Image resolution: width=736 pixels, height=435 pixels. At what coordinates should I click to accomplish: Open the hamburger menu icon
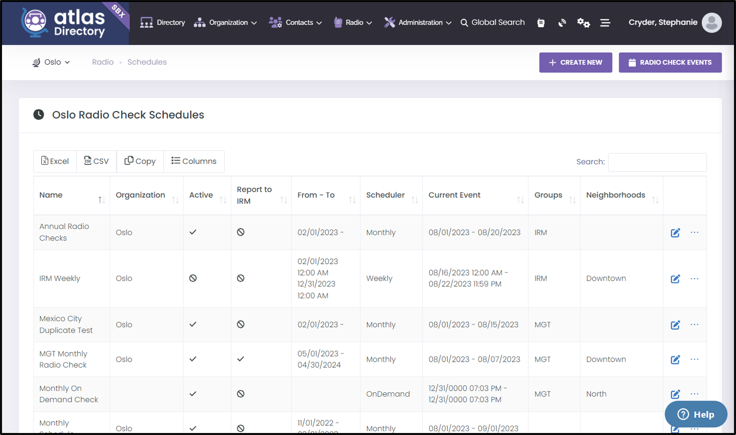[605, 23]
